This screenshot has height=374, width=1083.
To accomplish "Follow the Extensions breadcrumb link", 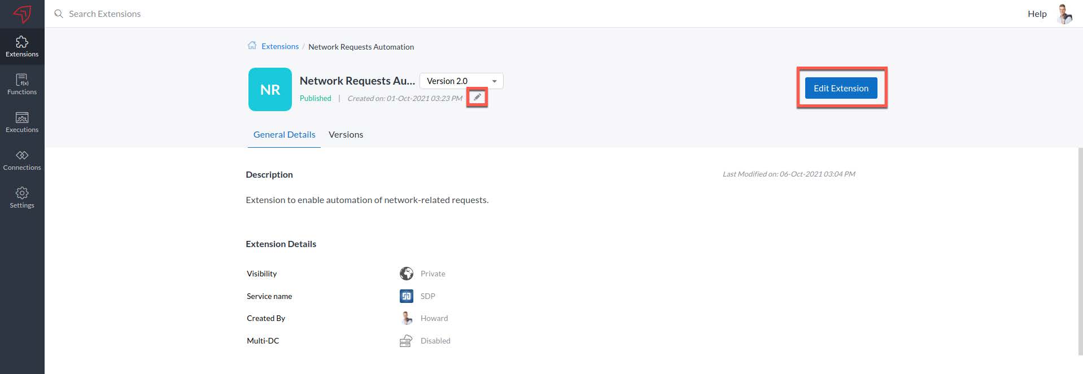I will coord(280,46).
